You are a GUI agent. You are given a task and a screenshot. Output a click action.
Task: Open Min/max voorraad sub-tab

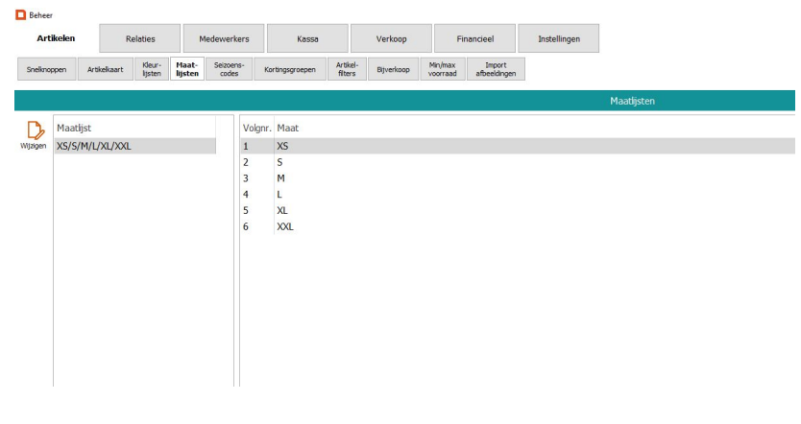pos(442,69)
